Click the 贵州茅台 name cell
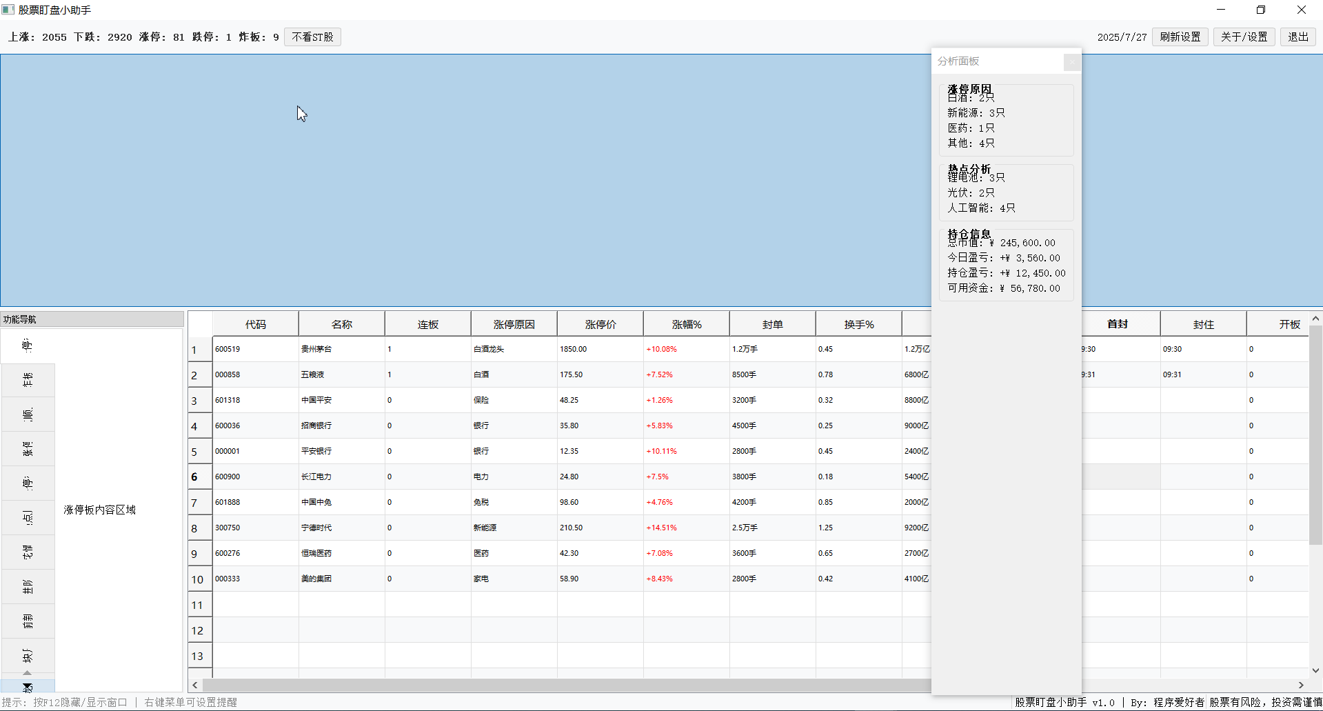The height and width of the screenshot is (711, 1323). pyautogui.click(x=341, y=349)
